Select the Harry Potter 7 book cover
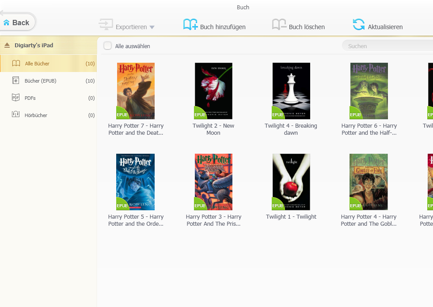This screenshot has width=433, height=307. click(136, 91)
